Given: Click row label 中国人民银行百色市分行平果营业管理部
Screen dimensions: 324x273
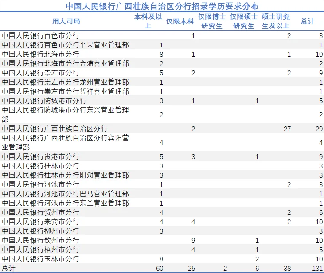Looking at the screenshot, I should pos(65,45).
